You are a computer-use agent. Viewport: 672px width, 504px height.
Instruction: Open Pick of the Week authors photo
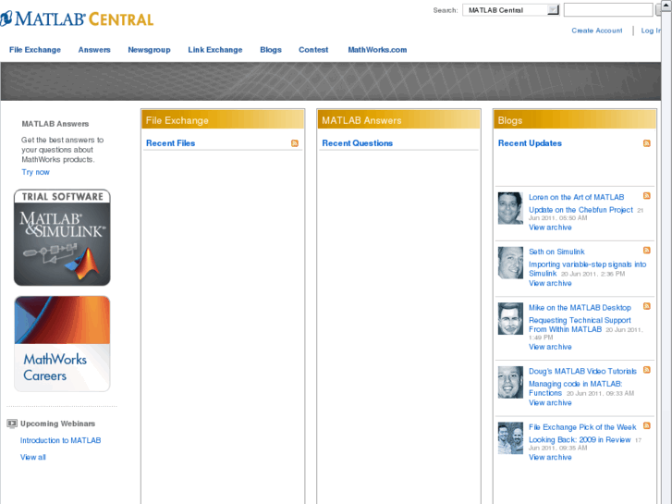(x=510, y=438)
